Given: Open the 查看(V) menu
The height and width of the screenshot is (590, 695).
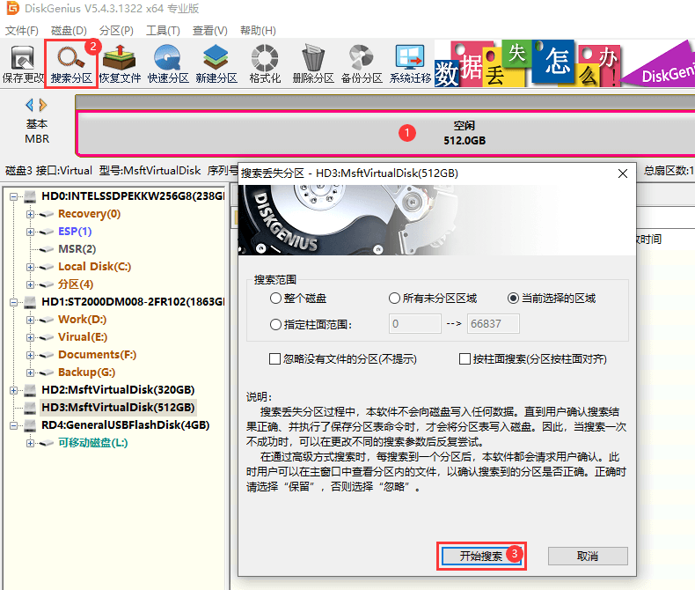Looking at the screenshot, I should point(210,31).
